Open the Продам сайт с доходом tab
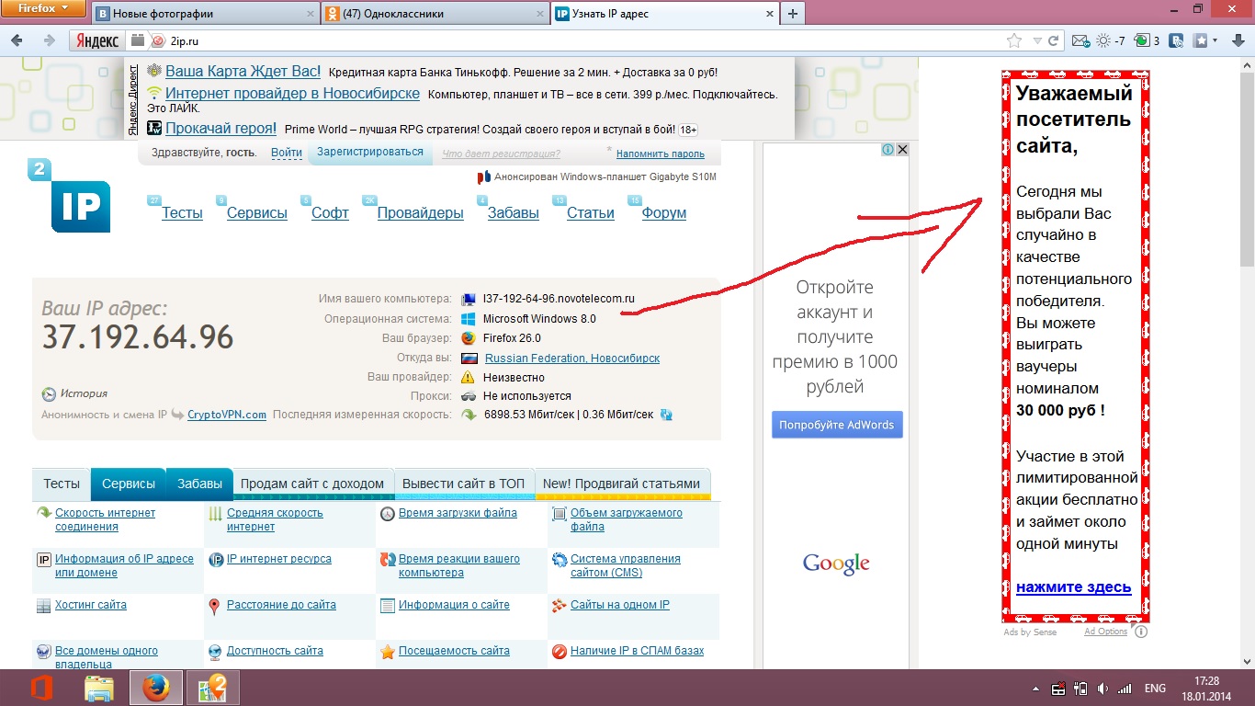The width and height of the screenshot is (1255, 706). tap(312, 484)
